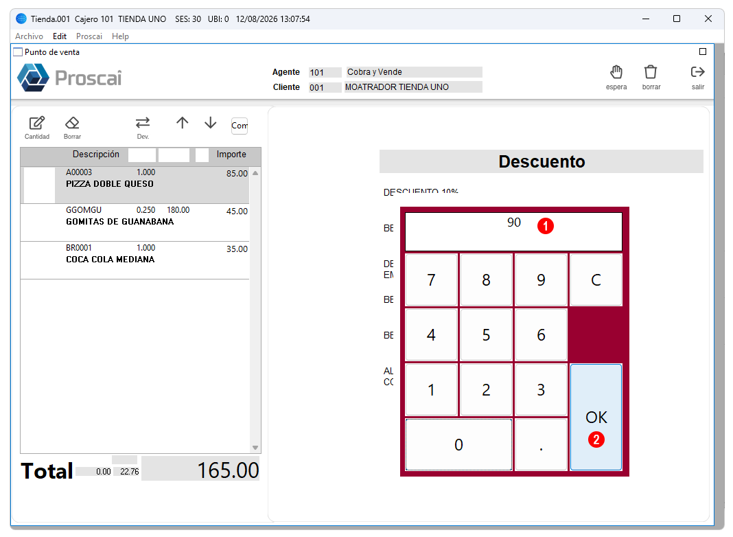Close the Tienda.001 window
The image size is (733, 537).
click(708, 19)
